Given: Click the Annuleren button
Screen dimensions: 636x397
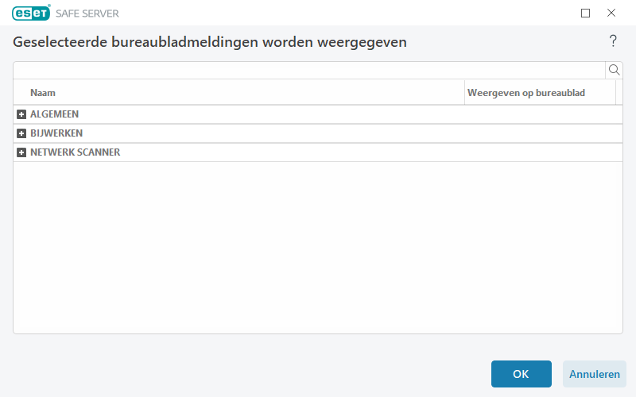Looking at the screenshot, I should click(x=594, y=374).
